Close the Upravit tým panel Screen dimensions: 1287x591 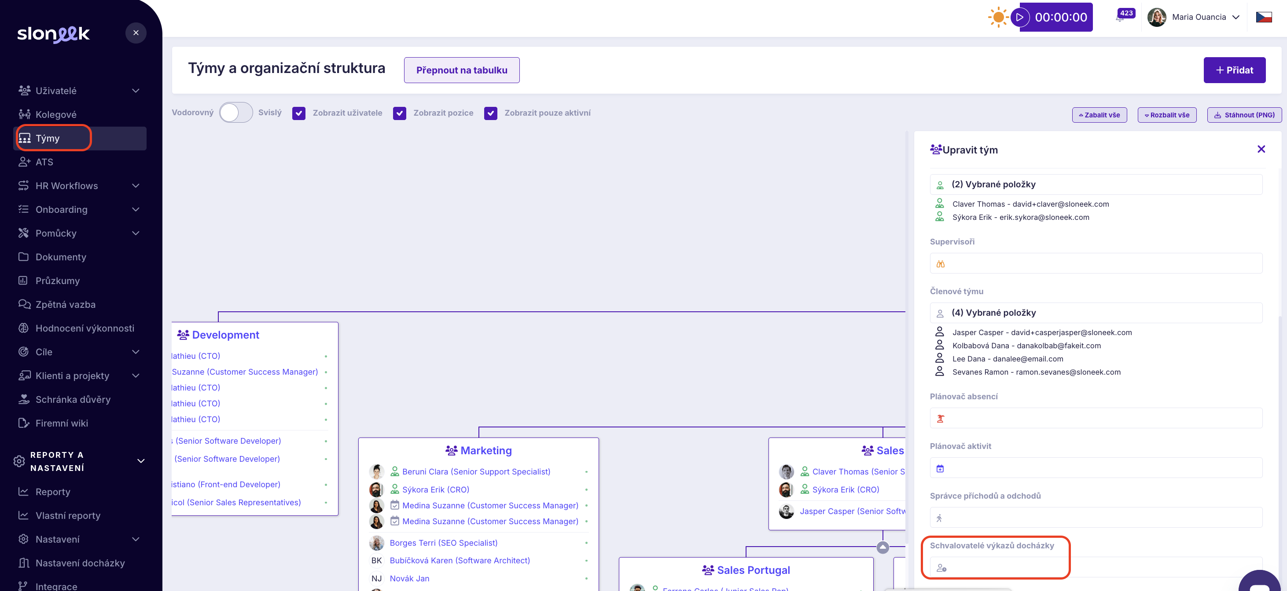click(1261, 149)
